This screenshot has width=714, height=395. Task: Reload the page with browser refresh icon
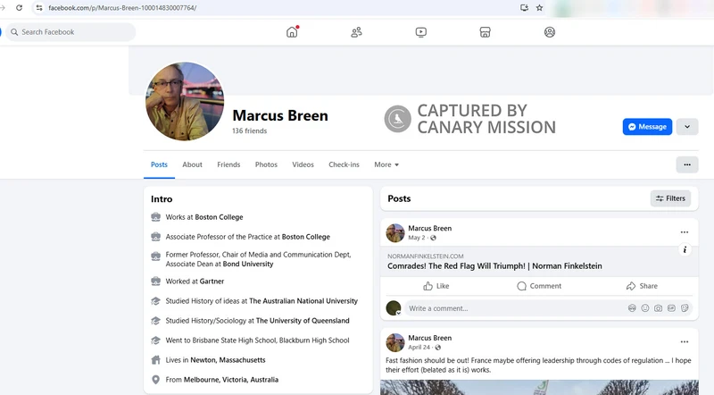click(19, 8)
